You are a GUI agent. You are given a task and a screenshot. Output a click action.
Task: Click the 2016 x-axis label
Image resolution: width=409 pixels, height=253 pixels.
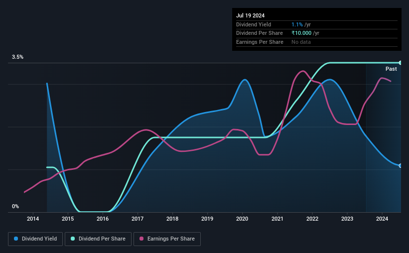[103, 219]
